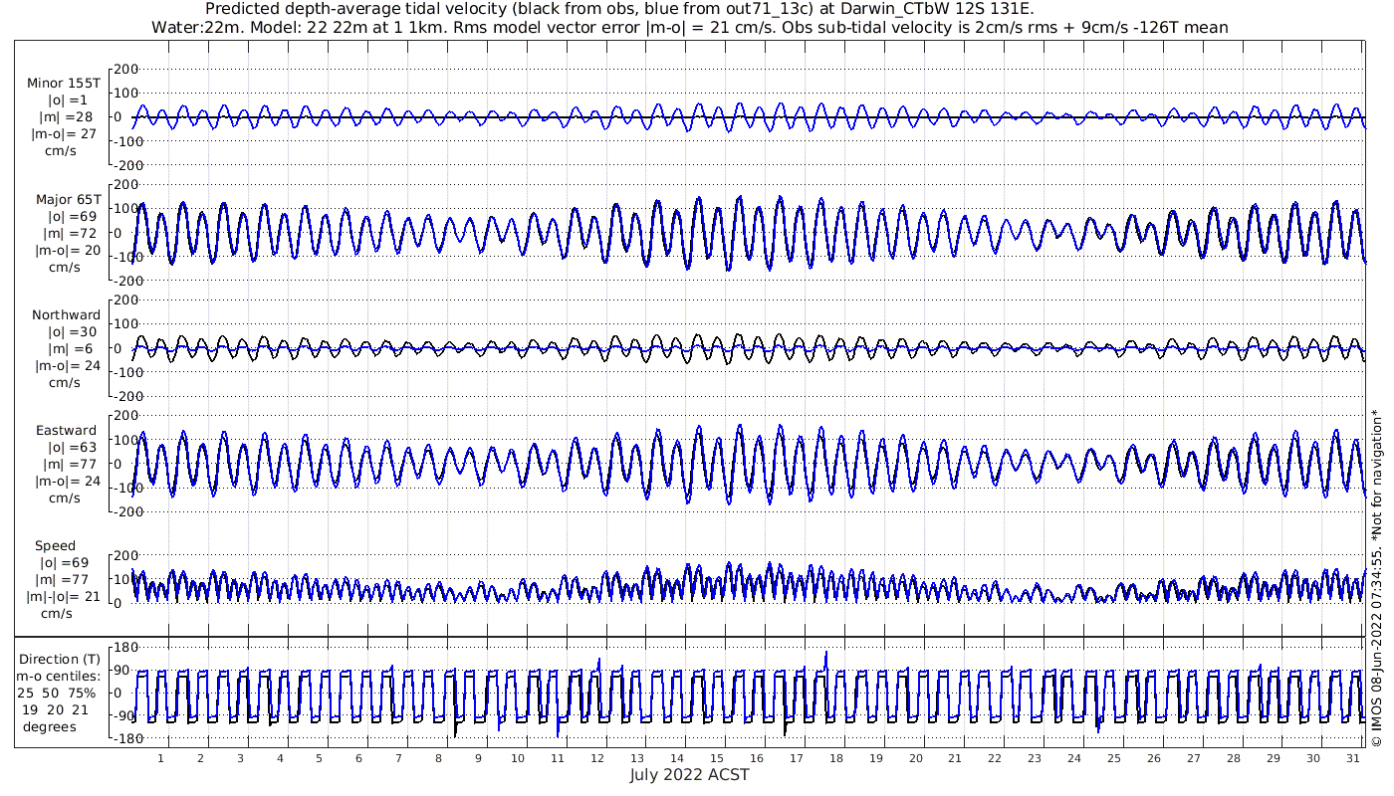
Task: Select the 'Speed' panel label
Action: click(x=55, y=546)
